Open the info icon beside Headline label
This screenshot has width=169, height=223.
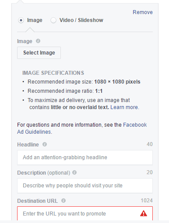point(45,144)
